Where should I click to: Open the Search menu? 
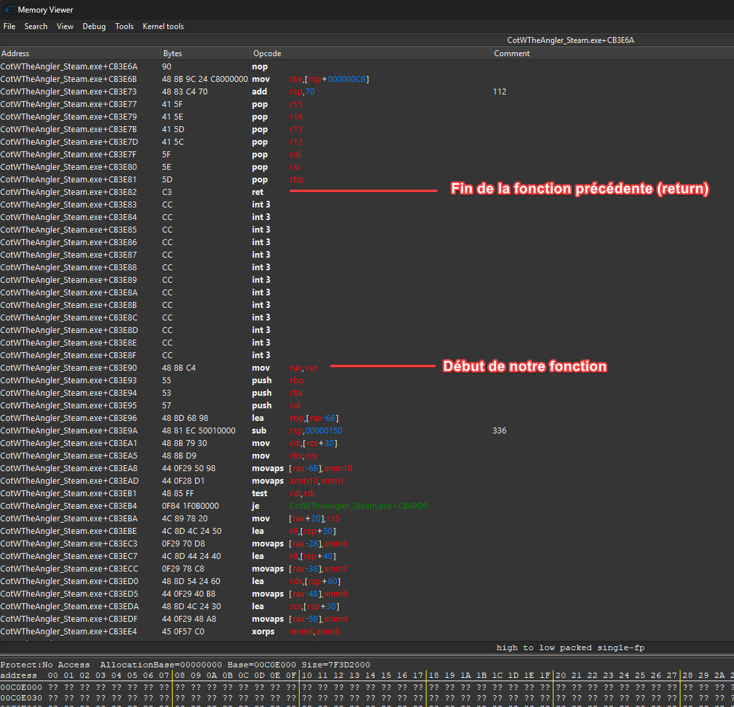pos(36,26)
